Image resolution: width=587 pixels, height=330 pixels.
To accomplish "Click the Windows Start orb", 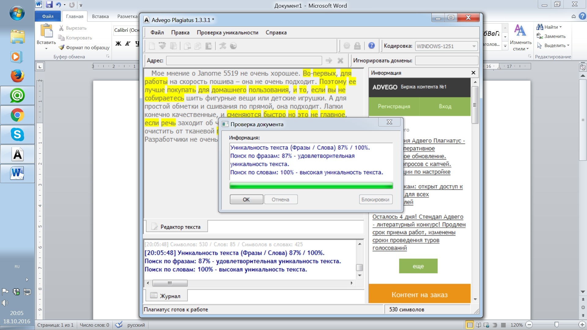I will pos(17,13).
